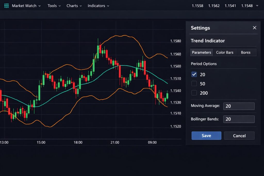Click the Moving Average input field
The image size is (264, 176).
(239, 106)
